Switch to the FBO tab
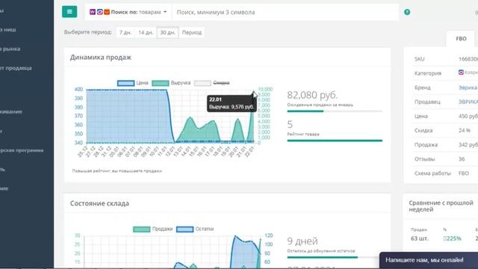The image size is (478, 269). pos(461,39)
